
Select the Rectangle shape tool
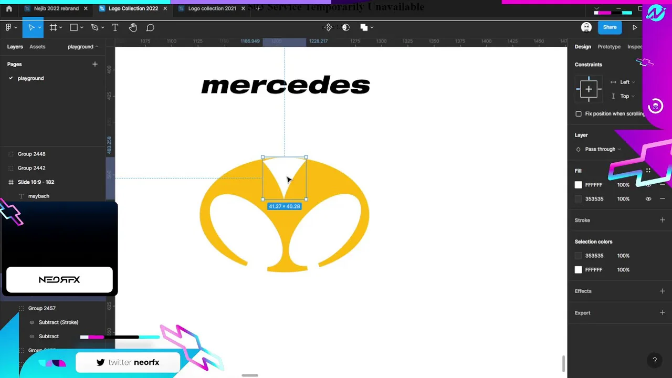click(x=73, y=27)
